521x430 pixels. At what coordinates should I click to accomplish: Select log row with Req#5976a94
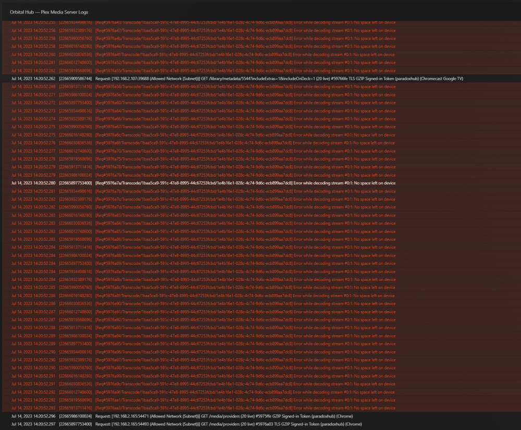[260, 336]
